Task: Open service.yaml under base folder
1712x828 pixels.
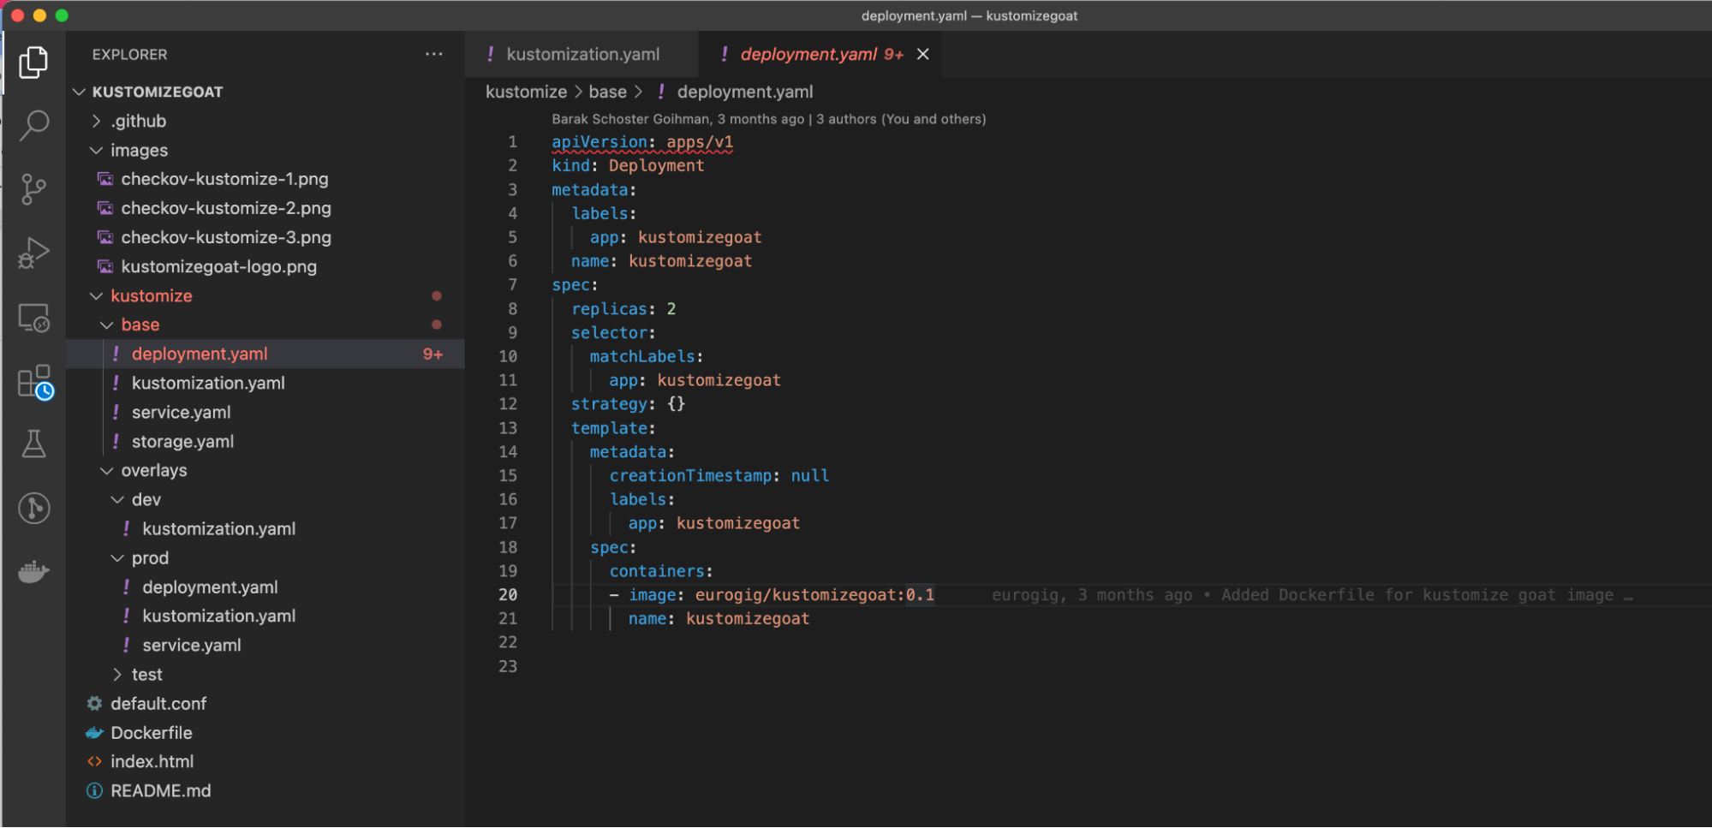Action: pyautogui.click(x=265, y=412)
